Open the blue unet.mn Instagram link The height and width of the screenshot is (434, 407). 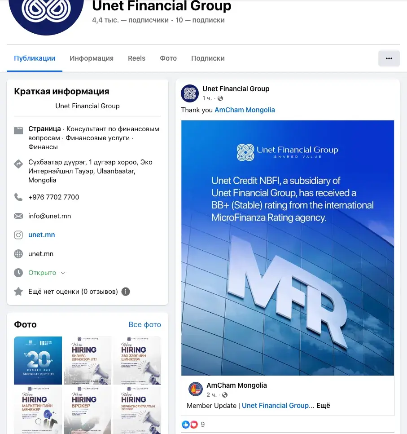[41, 235]
